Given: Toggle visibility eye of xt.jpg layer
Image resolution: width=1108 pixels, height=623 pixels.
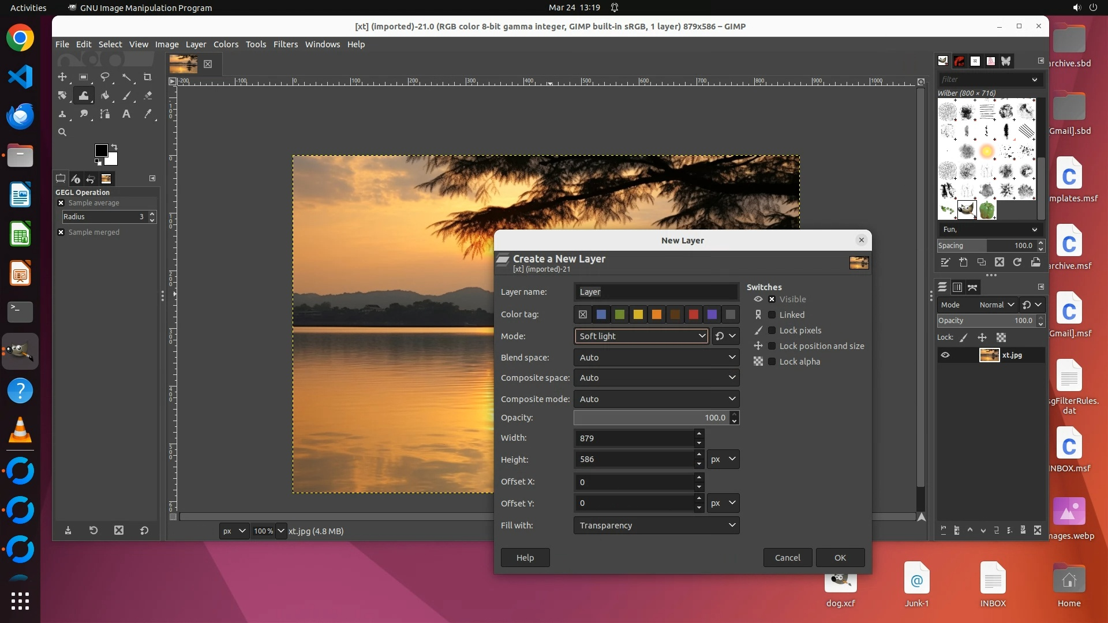Looking at the screenshot, I should click(945, 355).
